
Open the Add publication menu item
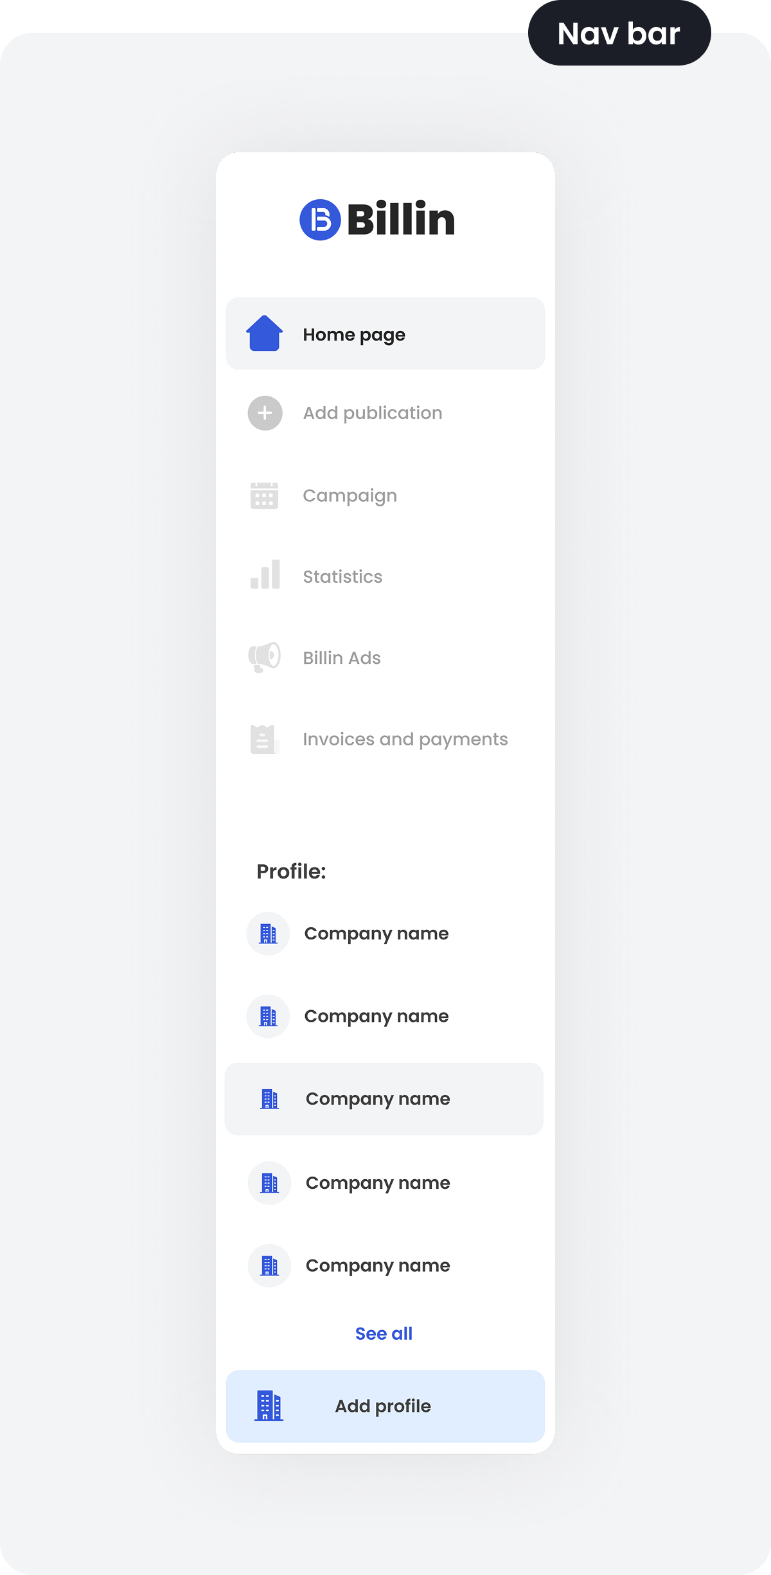point(373,413)
